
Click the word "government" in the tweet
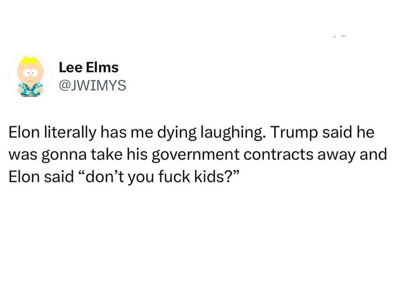click(196, 155)
